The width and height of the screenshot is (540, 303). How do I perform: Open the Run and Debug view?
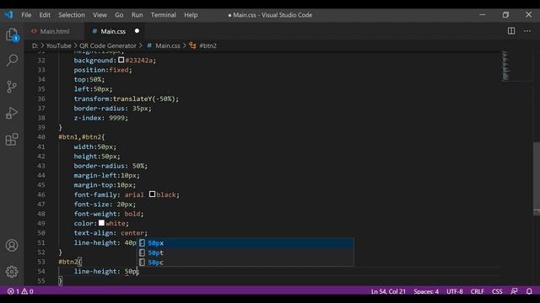click(12, 113)
